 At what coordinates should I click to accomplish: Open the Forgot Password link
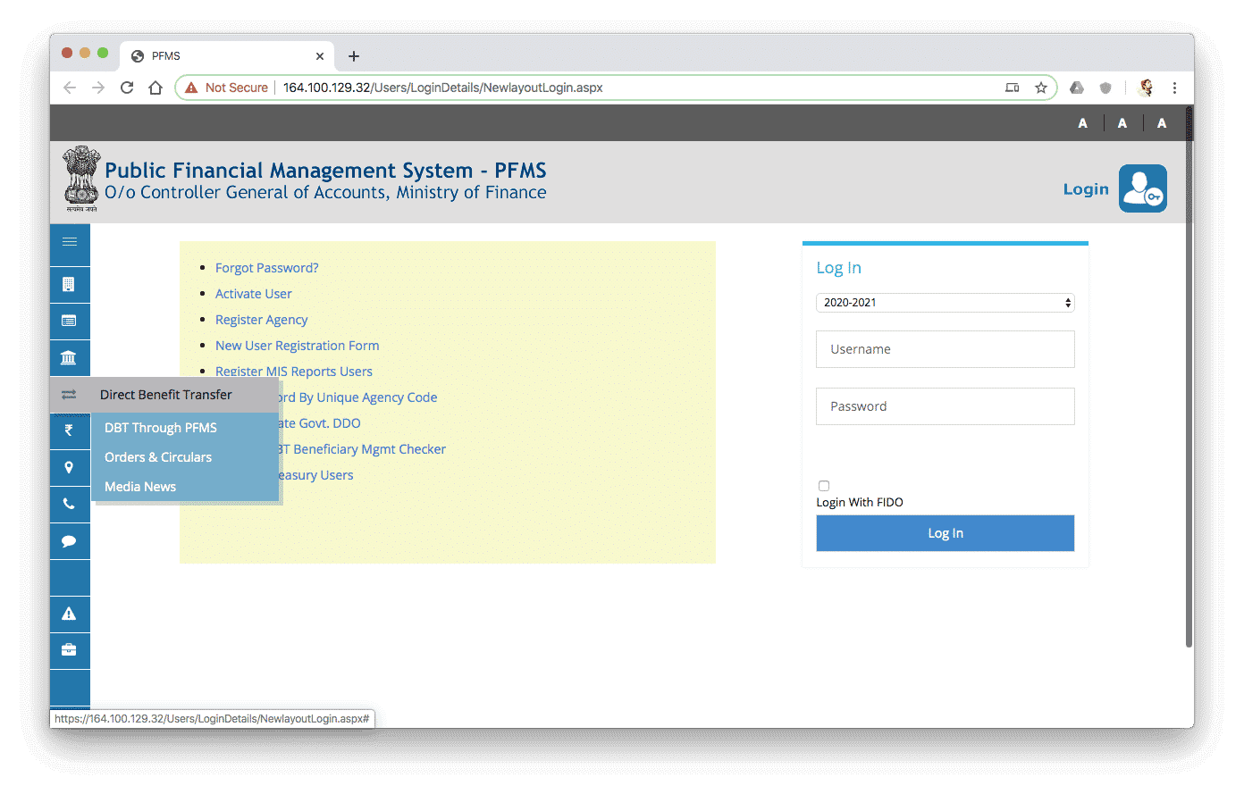266,267
